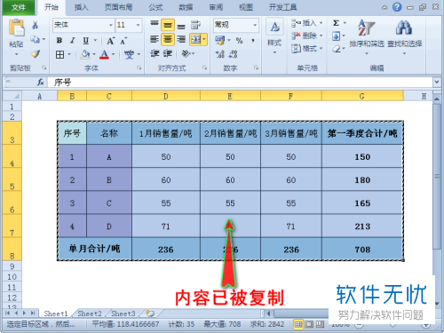Click accounting number format icon
The image size is (444, 333).
[219, 40]
